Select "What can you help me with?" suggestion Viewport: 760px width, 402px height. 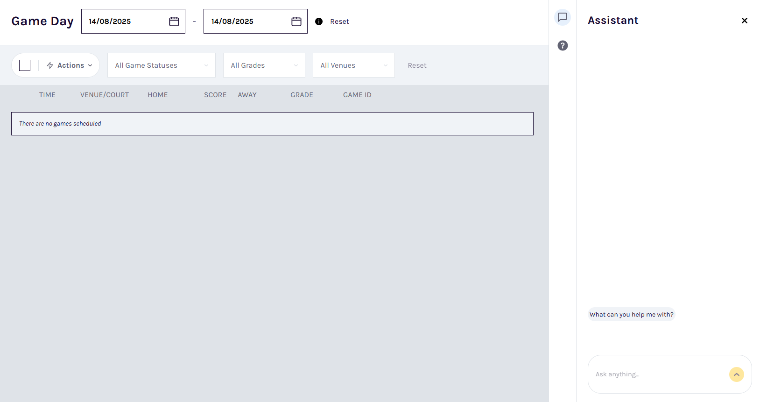click(631, 315)
